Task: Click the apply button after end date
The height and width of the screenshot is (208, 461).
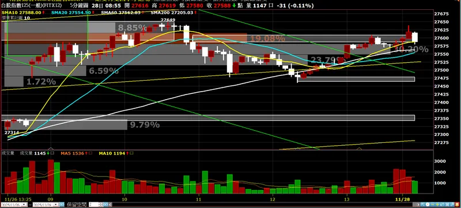Action: 62,205
